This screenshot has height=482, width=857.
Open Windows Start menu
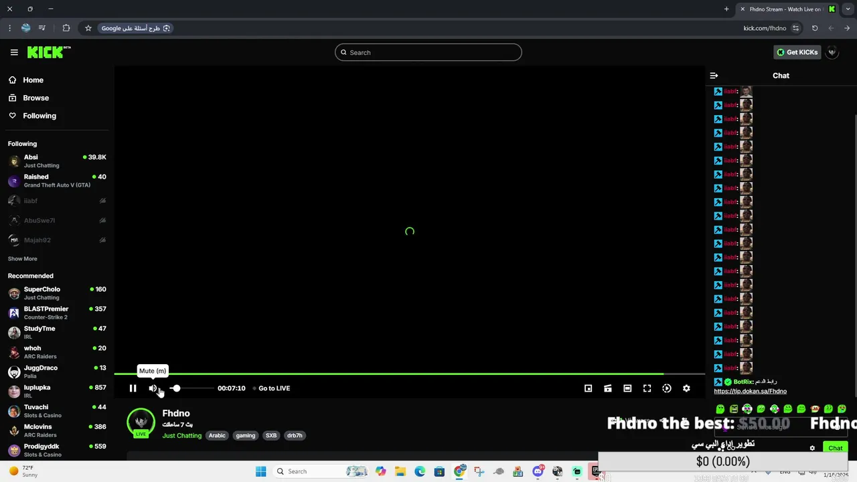[x=260, y=471]
